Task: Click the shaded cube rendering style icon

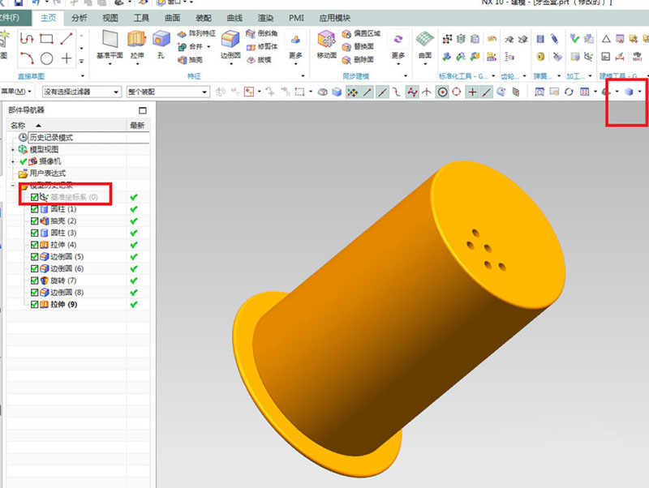Action: point(629,92)
